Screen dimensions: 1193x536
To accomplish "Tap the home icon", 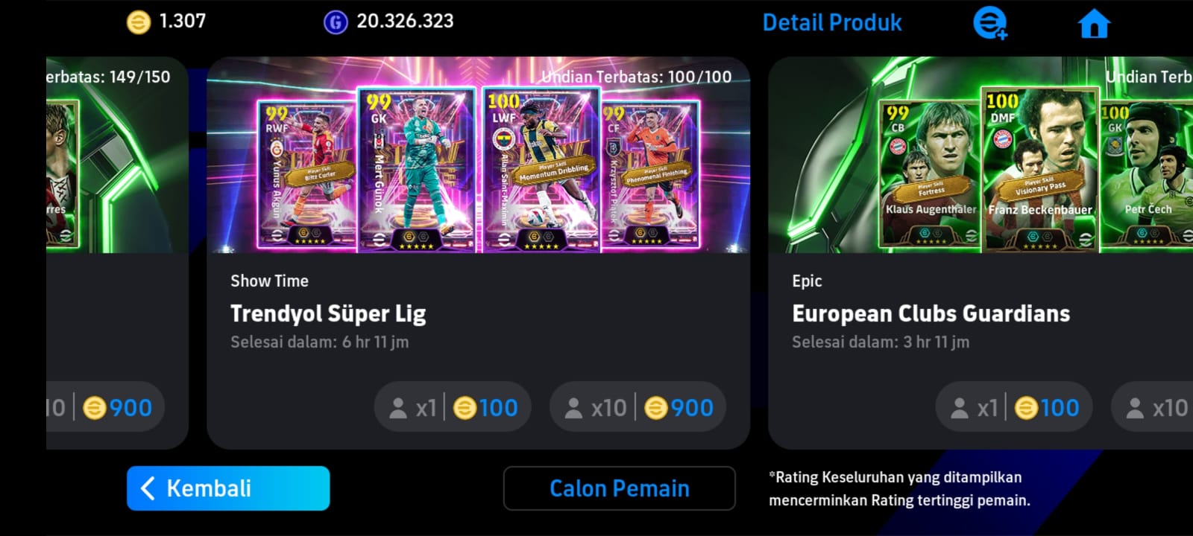I will coord(1094,23).
